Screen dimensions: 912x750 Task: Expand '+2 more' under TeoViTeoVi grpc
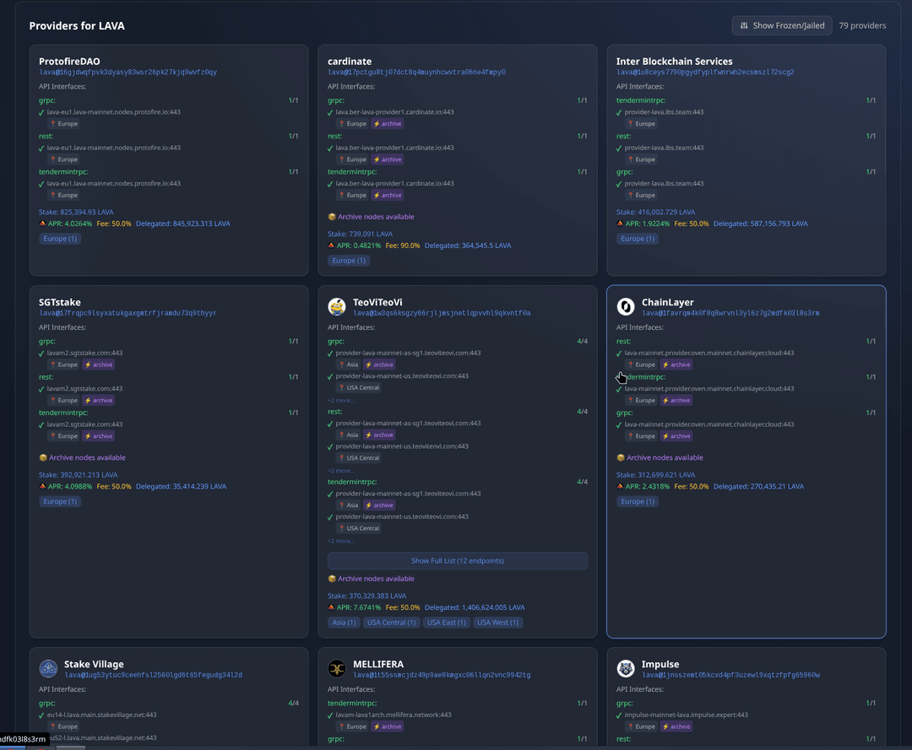(x=341, y=400)
